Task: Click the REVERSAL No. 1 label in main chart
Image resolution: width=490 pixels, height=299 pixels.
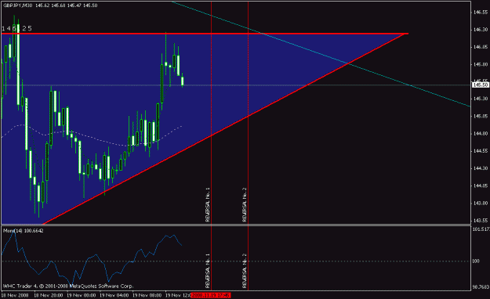Action: click(208, 205)
